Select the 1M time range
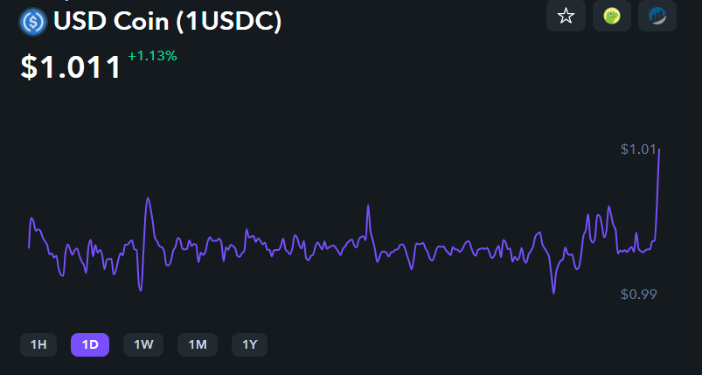The height and width of the screenshot is (375, 702). tap(198, 344)
